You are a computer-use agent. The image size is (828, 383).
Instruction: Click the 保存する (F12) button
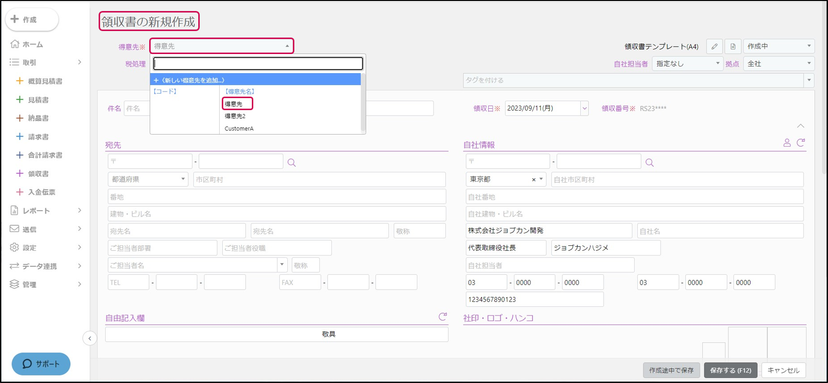730,370
